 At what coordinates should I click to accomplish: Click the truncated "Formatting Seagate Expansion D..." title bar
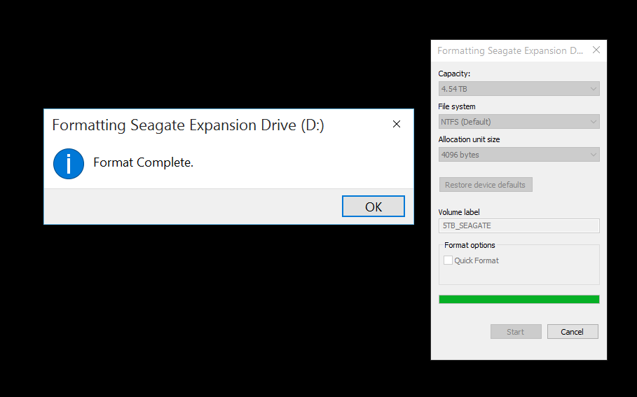(510, 50)
